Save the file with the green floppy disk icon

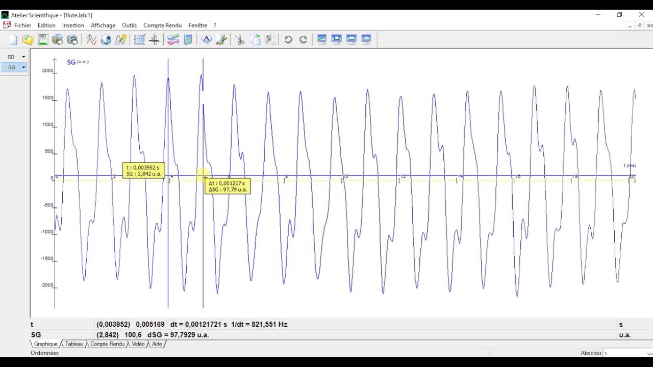point(43,40)
